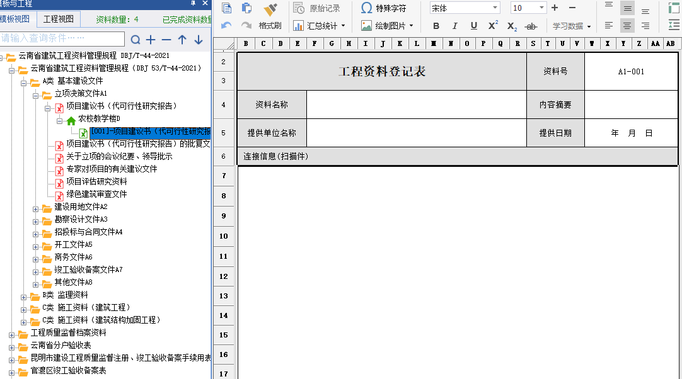Image resolution: width=682 pixels, height=379 pixels.
Task: Click the add plus icon in tree toolbar
Action: pyautogui.click(x=151, y=40)
